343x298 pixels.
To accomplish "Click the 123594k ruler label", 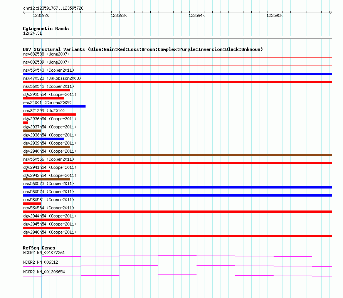I will click(x=197, y=15).
